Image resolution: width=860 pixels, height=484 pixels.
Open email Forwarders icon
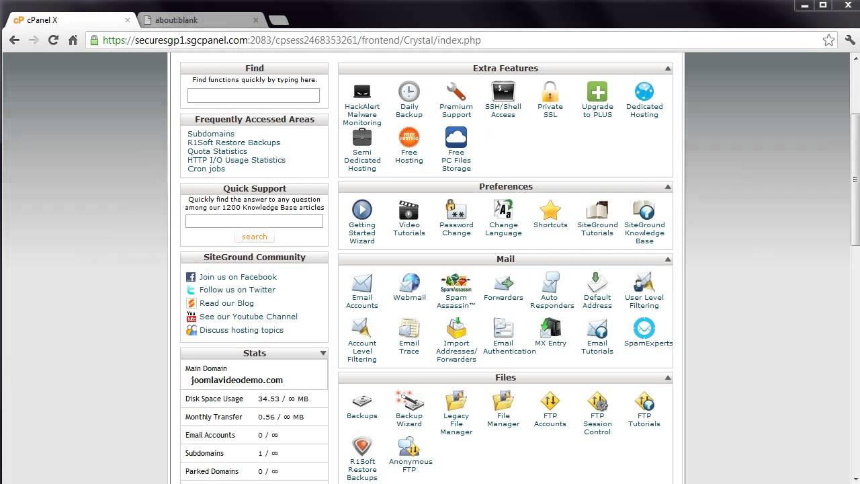click(503, 282)
